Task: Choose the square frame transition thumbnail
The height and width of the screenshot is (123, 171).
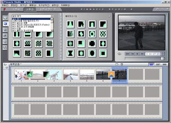Action: 103,53
